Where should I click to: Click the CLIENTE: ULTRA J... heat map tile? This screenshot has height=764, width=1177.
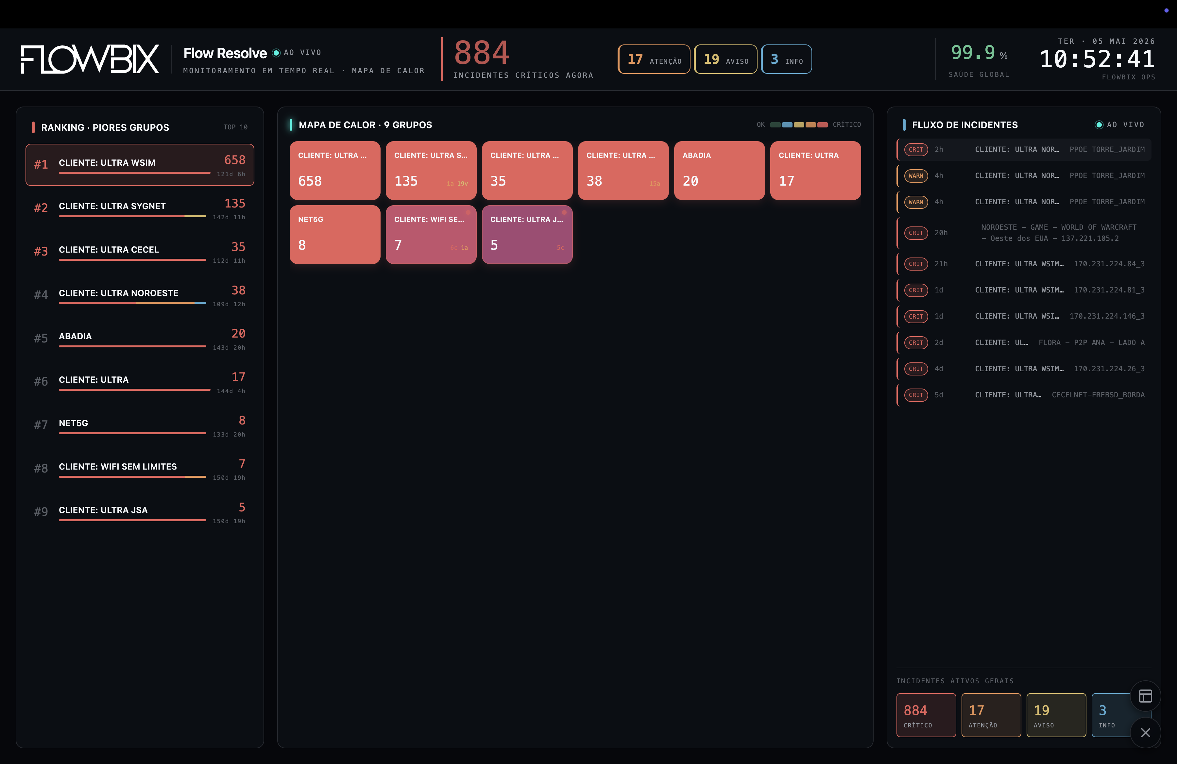click(x=527, y=235)
